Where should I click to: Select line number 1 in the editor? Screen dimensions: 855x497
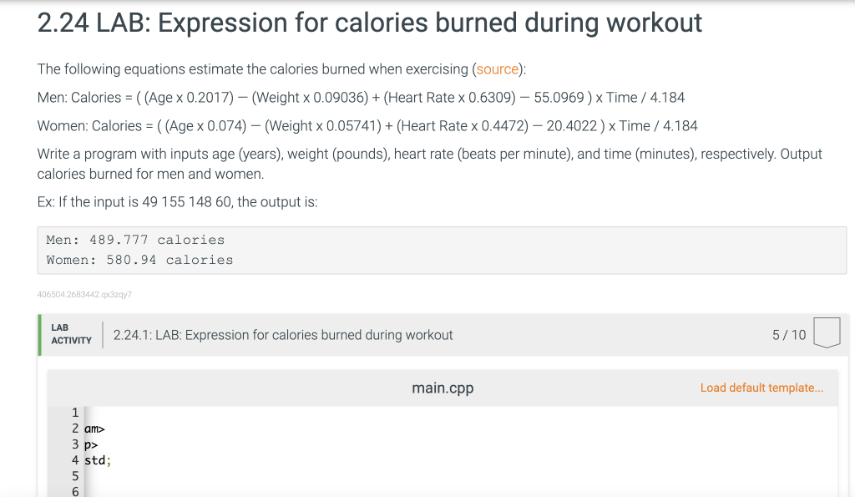(75, 412)
